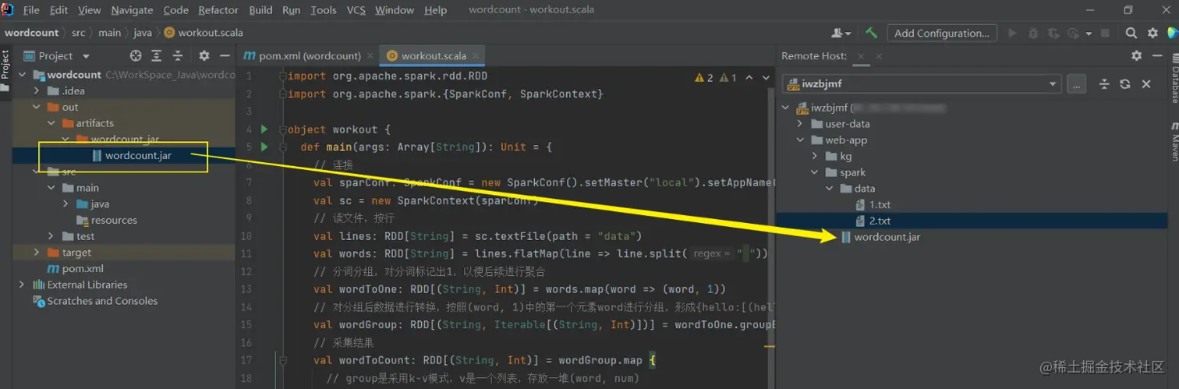
Task: Select remote wordcount.jar file
Action: [887, 237]
